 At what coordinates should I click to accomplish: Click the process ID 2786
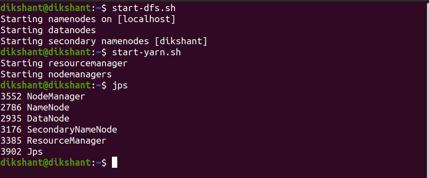(x=11, y=108)
